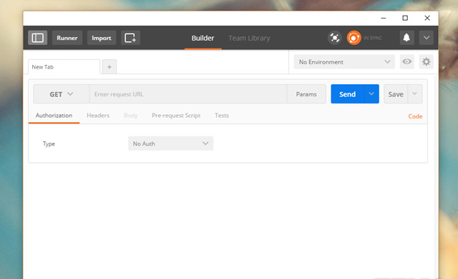The image size is (458, 279).
Task: Click the orange sync status icon
Action: tap(354, 38)
